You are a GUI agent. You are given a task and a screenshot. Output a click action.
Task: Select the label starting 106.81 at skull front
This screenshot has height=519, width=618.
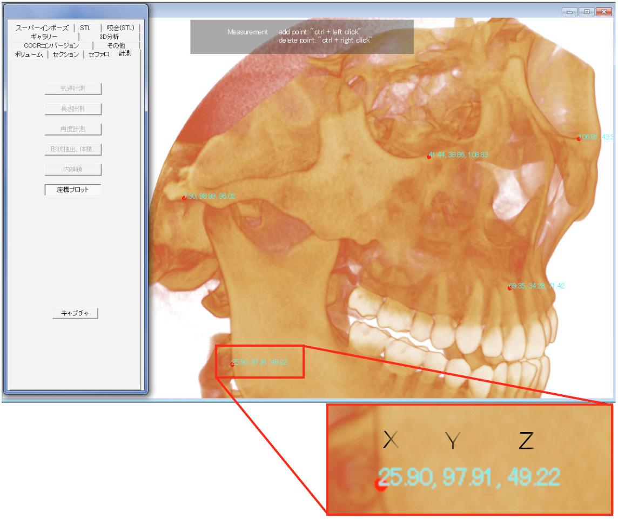tap(595, 137)
